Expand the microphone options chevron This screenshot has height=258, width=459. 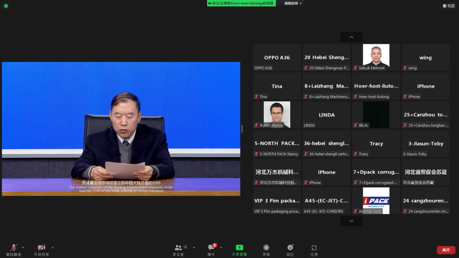click(x=24, y=247)
